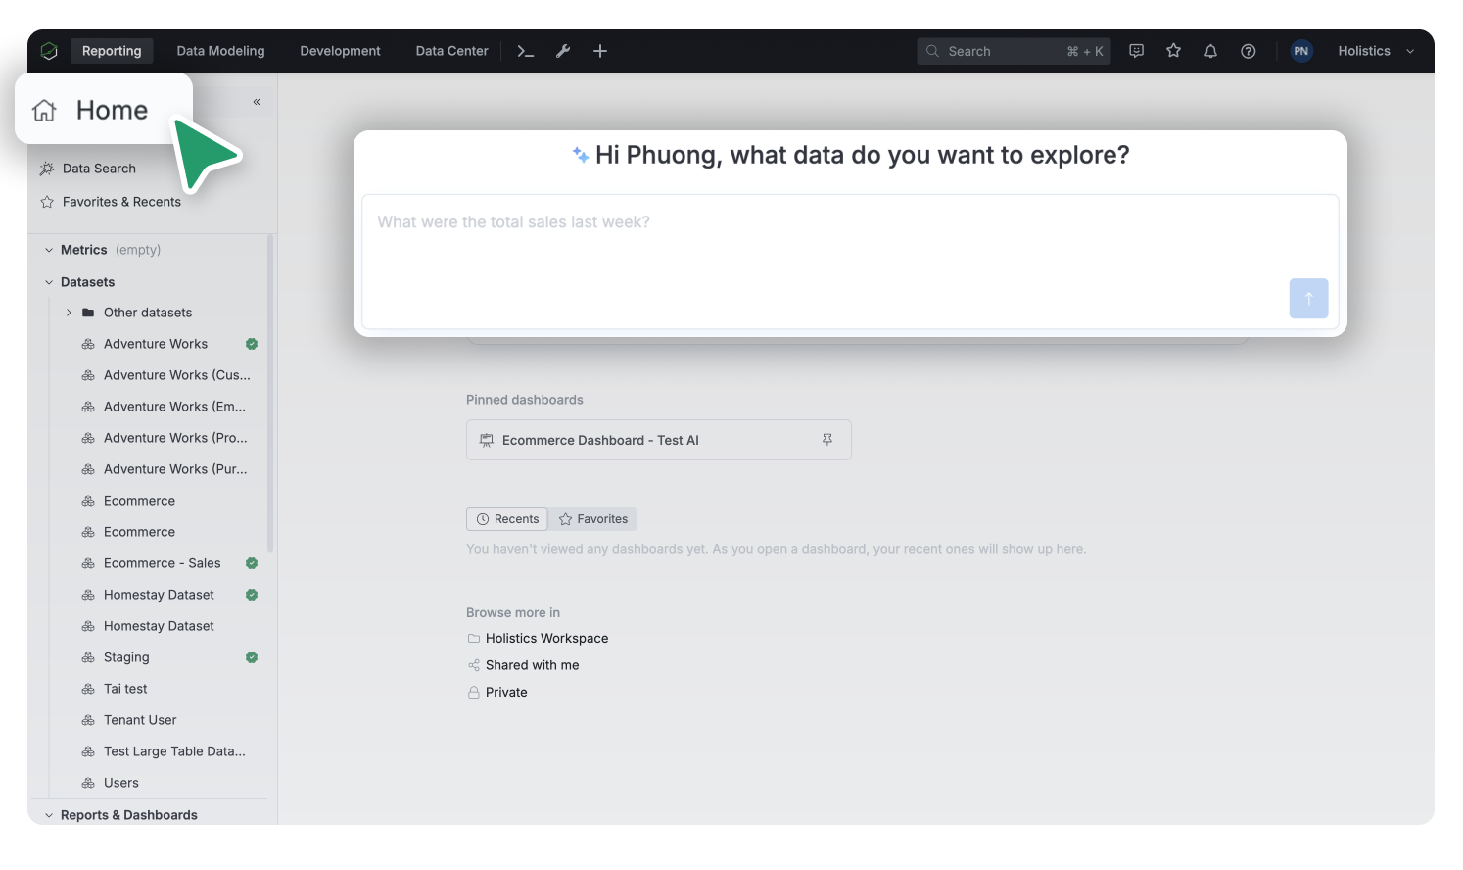Image resolution: width=1463 pixels, height=870 pixels.
Task: Click the send arrow button
Action: click(x=1308, y=299)
